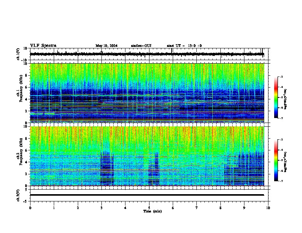Click the ch.2 colorbar log(PSD) label
The image size is (302, 233).
tap(286, 162)
